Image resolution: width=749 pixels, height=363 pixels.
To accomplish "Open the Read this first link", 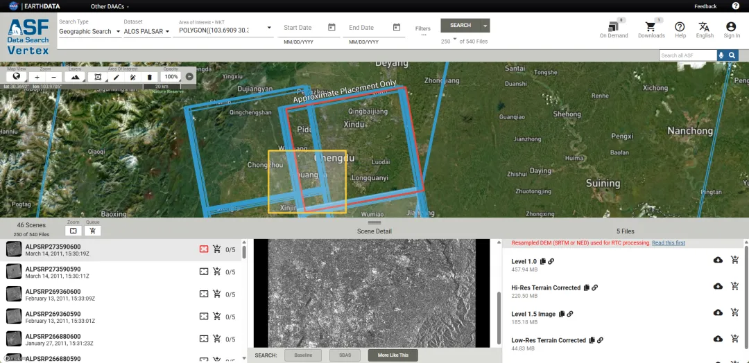I will [669, 242].
